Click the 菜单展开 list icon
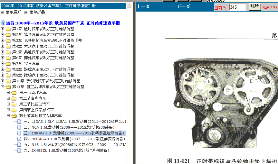The height and width of the screenshot is (164, 278). (x=2, y=13)
